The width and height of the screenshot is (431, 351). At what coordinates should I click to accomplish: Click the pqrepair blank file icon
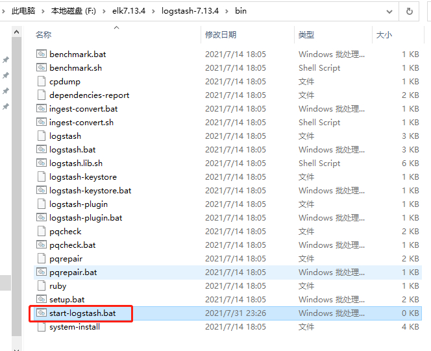click(42, 258)
